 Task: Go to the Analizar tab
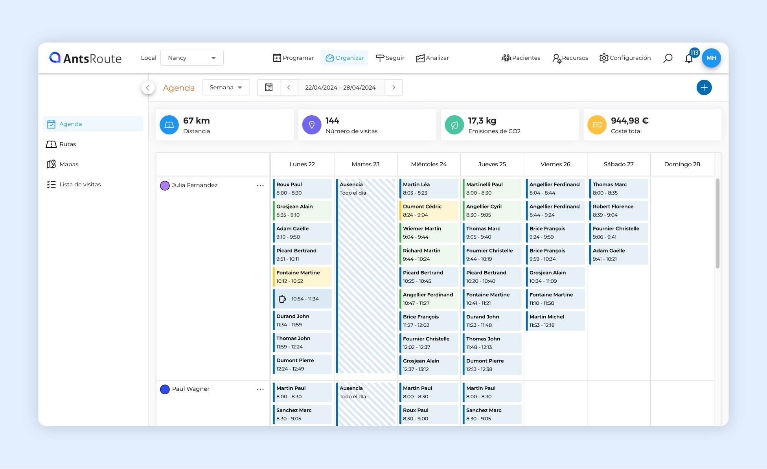coord(432,58)
